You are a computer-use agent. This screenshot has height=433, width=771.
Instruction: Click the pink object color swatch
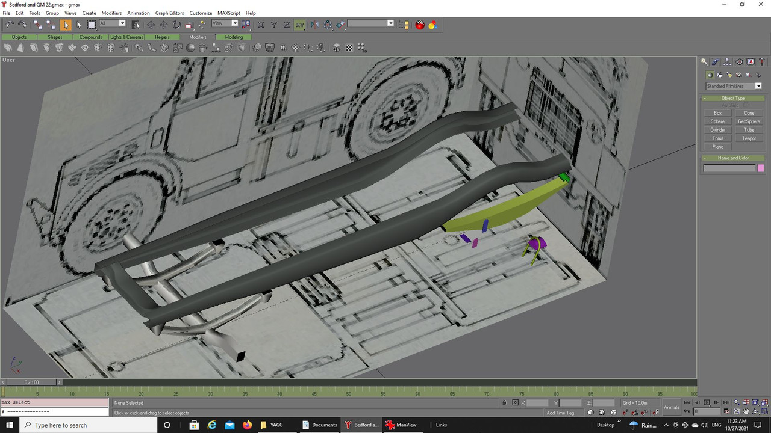click(761, 168)
